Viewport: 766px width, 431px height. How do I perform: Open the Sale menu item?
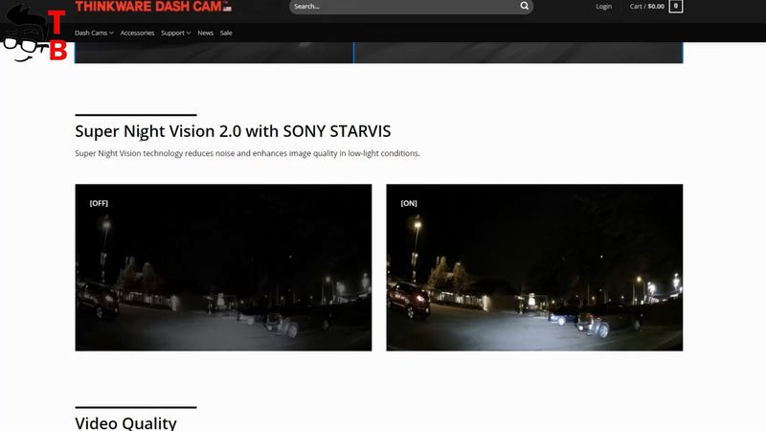(x=226, y=33)
